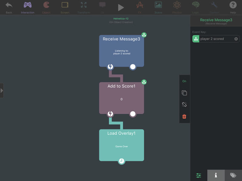Viewport: 242px width, 181px height.
Task: Select the Receive Message3 behavior block
Action: (122, 51)
